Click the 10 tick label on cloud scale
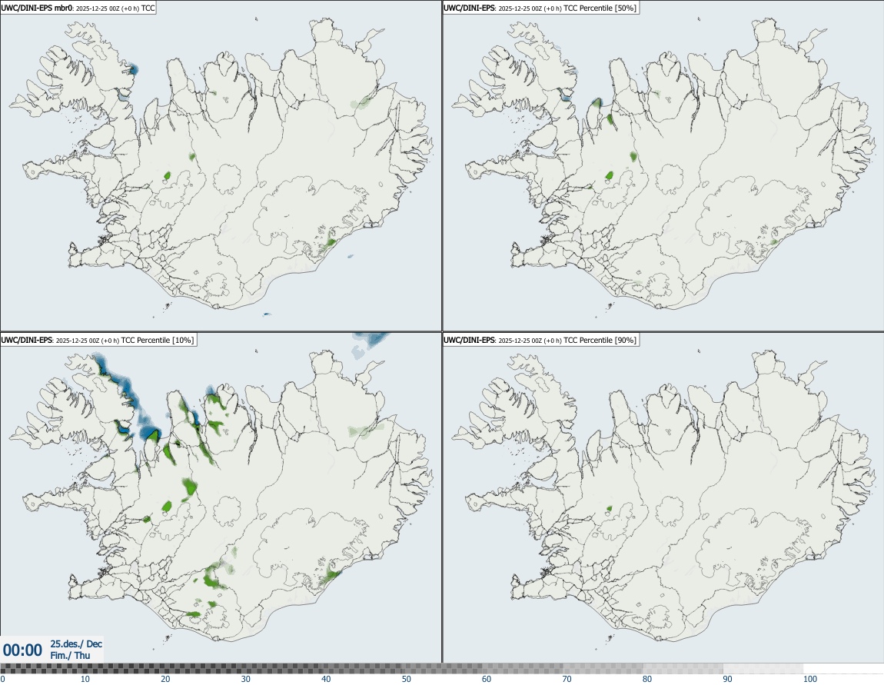The width and height of the screenshot is (884, 685). [85, 679]
